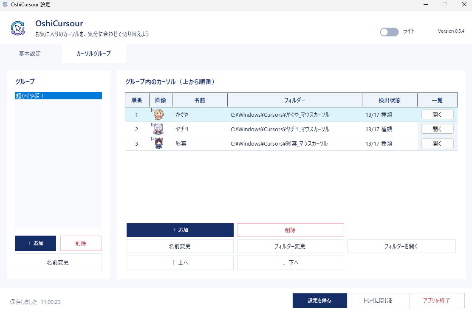Click the 検出状態 column header

[390, 100]
